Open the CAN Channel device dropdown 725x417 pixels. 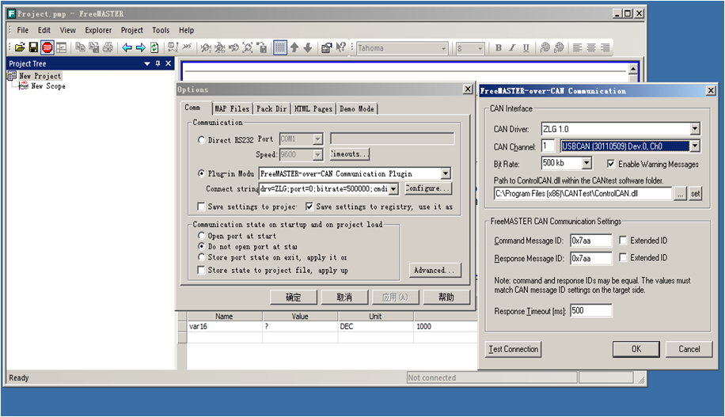(695, 146)
